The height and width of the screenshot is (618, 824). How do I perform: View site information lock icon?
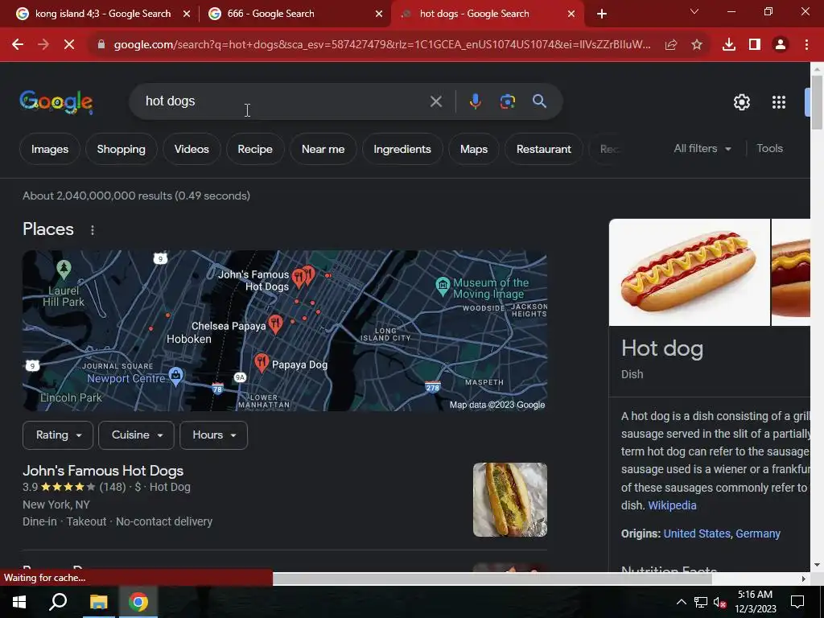pyautogui.click(x=101, y=45)
